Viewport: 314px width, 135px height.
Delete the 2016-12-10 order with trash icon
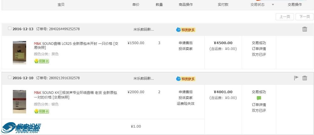point(305,78)
